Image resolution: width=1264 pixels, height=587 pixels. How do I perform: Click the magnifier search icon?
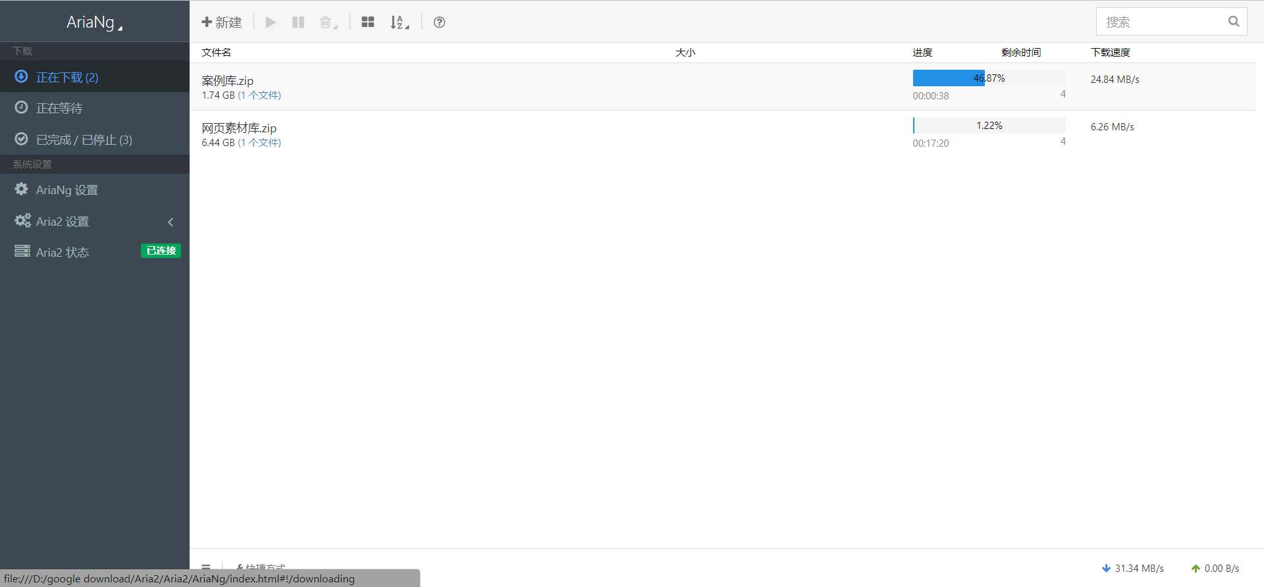(1234, 21)
